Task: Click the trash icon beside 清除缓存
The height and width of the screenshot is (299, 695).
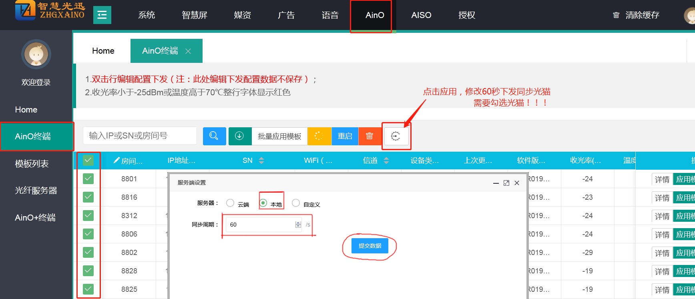Action: click(616, 15)
